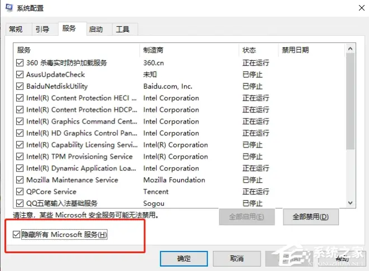Click 已停止 status of AsusUpdateCheck
The width and height of the screenshot is (369, 271).
253,74
